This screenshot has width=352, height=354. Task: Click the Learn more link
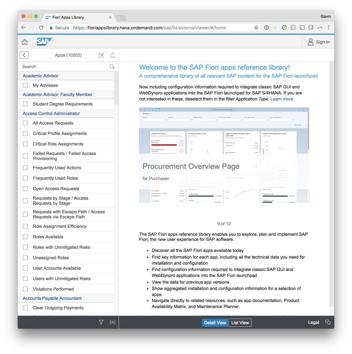pyautogui.click(x=282, y=99)
